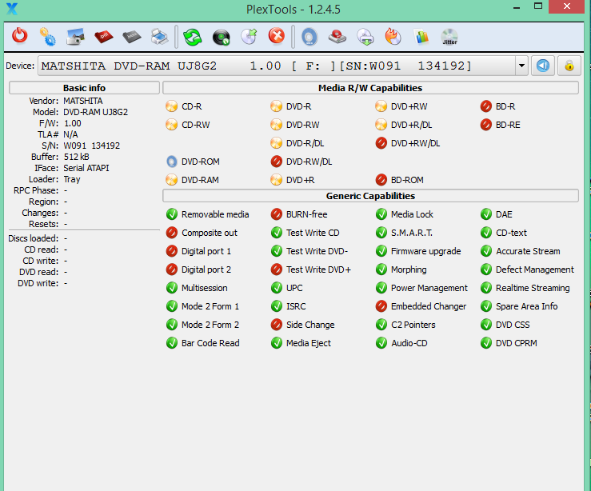
Task: Click the Bar Code Read label
Action: [x=210, y=343]
